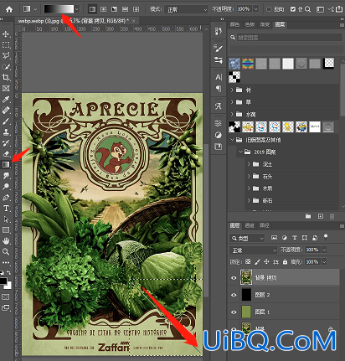345x361 pixels.
Task: Toggle type layer filter icon
Action: [x=295, y=238]
